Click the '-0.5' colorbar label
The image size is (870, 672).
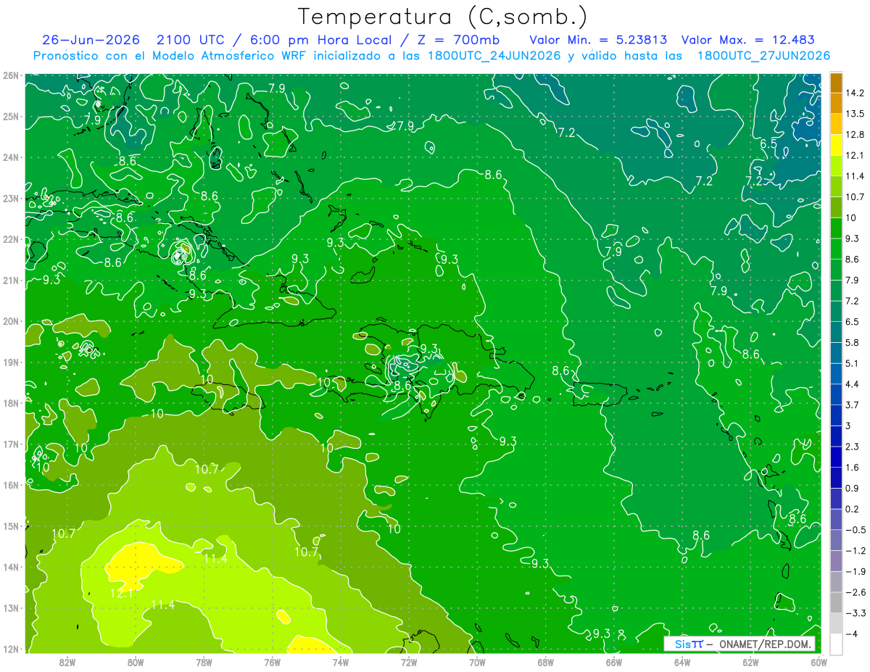click(855, 530)
